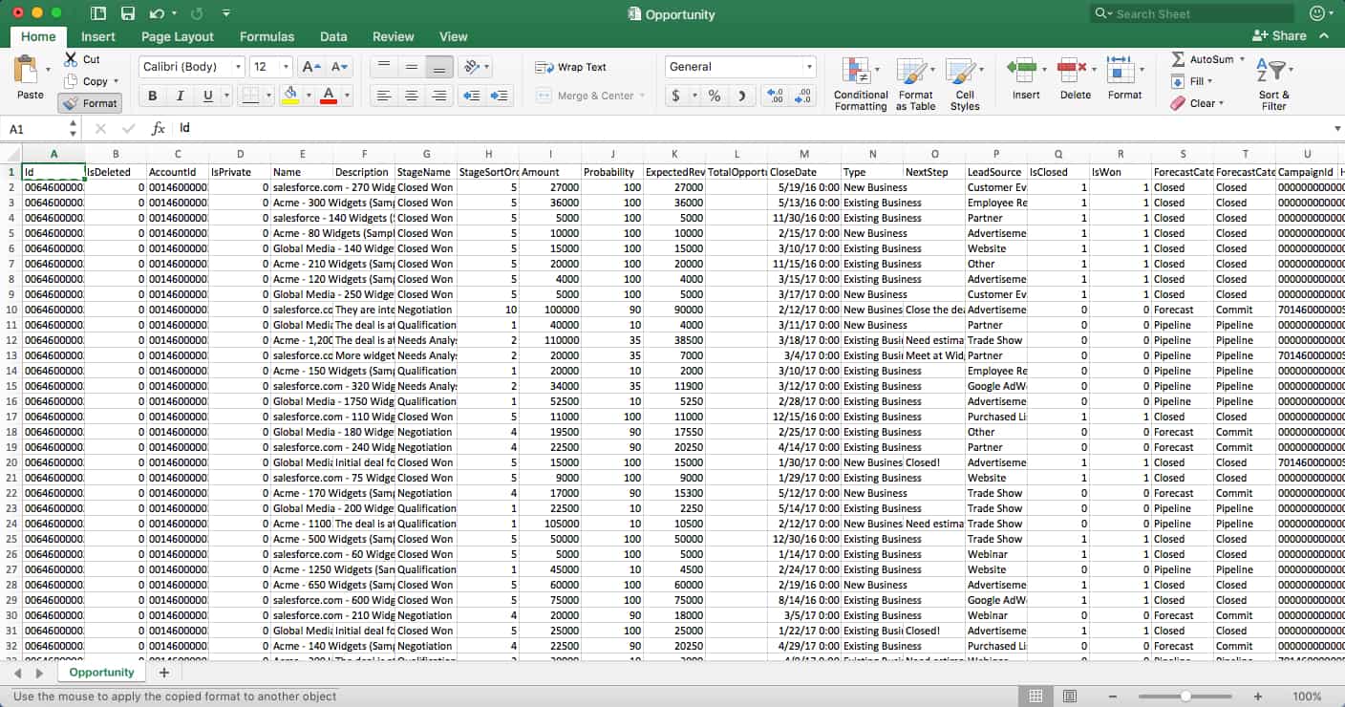Image resolution: width=1345 pixels, height=707 pixels.
Task: Switch to Page Layout view in status bar
Action: 1070,696
